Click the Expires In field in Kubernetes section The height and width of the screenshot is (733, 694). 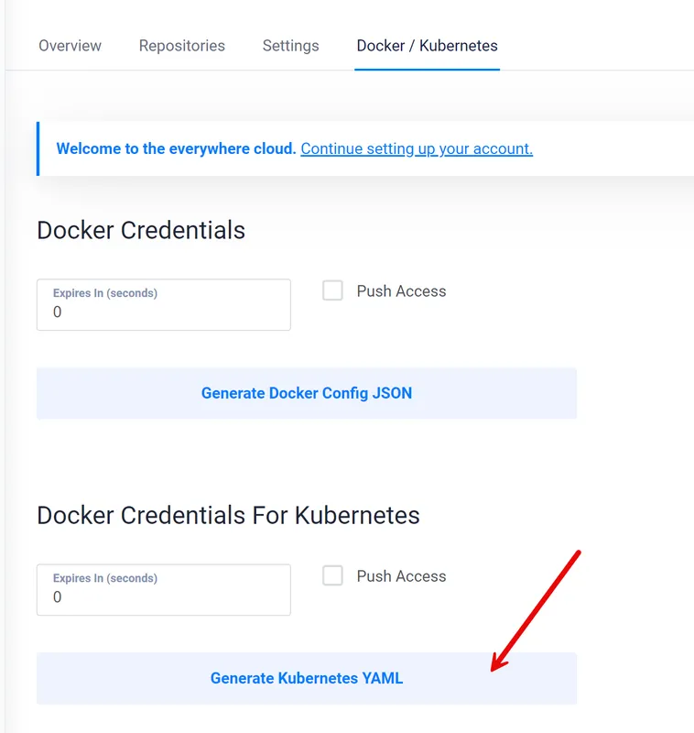point(163,596)
